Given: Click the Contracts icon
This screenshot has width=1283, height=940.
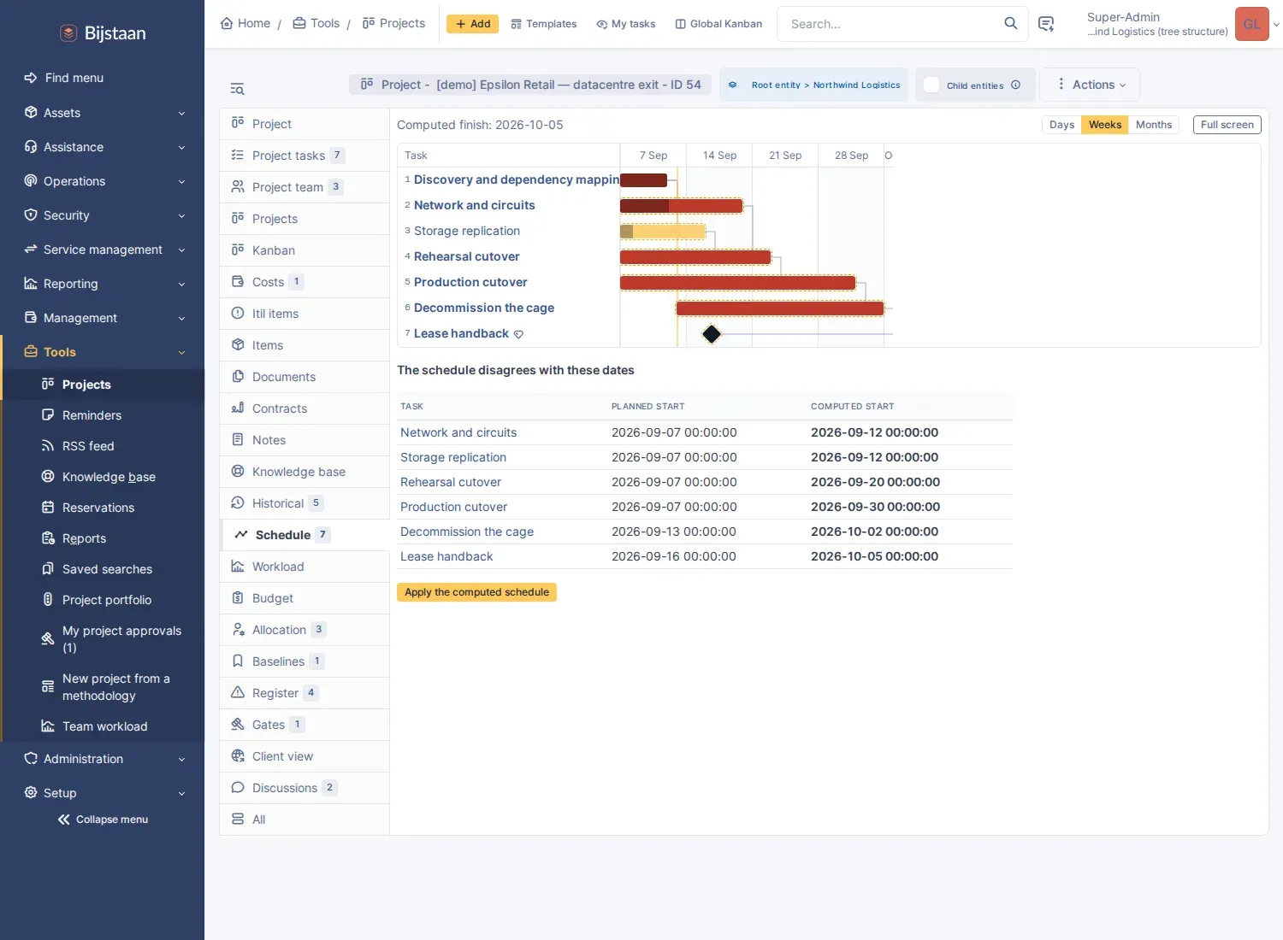Looking at the screenshot, I should [238, 408].
